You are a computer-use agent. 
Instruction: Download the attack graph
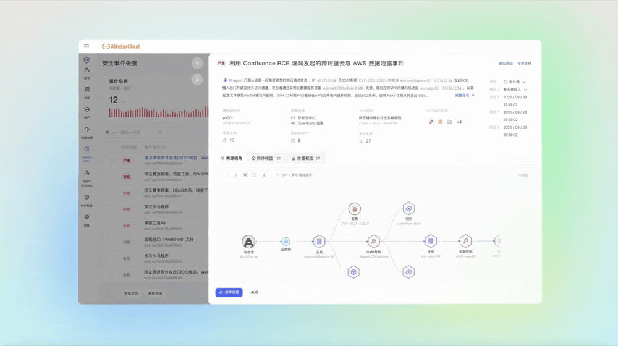[264, 175]
